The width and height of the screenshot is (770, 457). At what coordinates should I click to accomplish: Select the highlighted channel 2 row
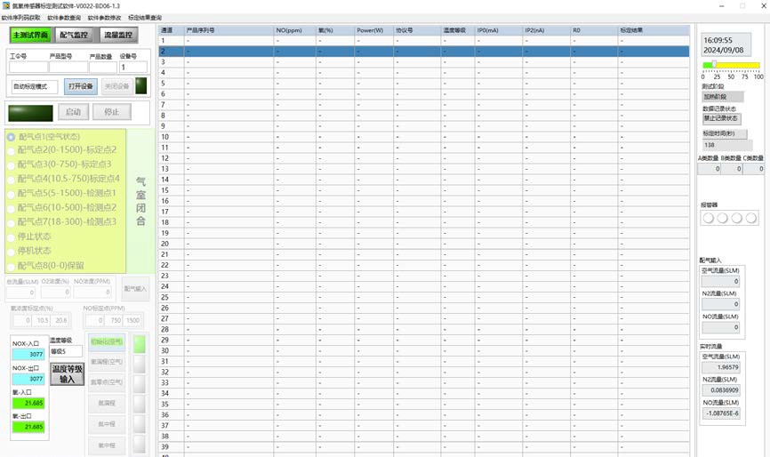tap(424, 51)
